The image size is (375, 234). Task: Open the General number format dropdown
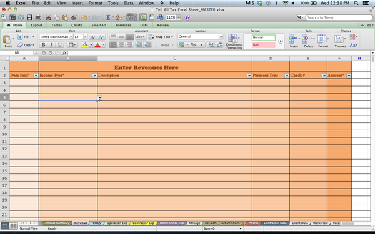[221, 37]
